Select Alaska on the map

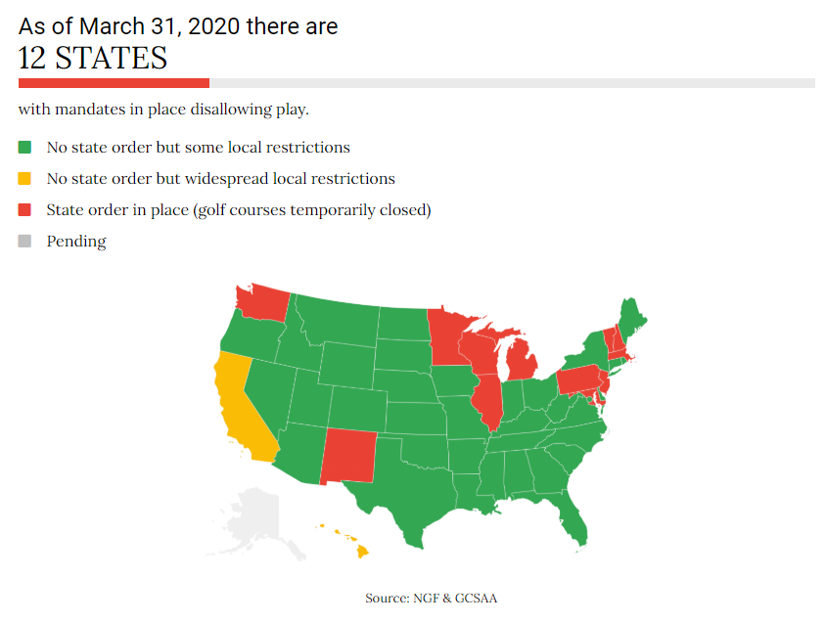click(257, 520)
